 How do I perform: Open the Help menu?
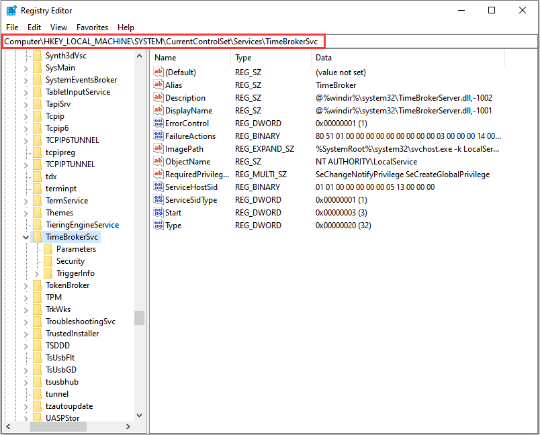point(126,27)
